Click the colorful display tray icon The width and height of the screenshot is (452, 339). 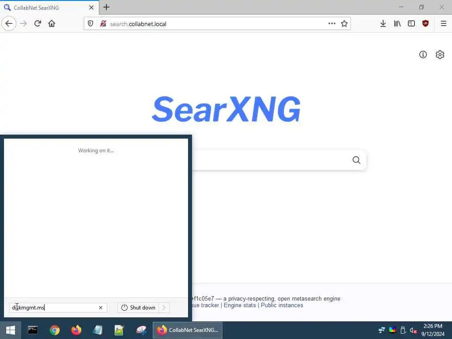click(x=392, y=330)
